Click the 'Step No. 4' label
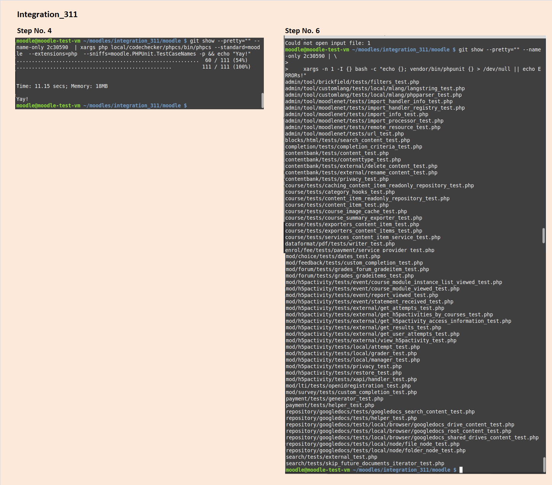The height and width of the screenshot is (485, 552). [x=34, y=31]
